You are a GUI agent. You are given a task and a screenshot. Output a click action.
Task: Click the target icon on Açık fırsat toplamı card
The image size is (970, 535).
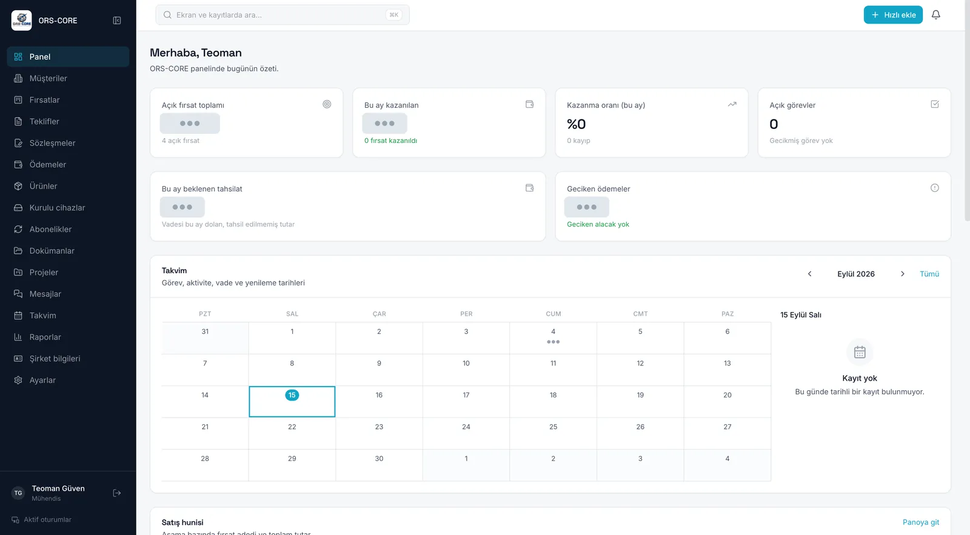click(327, 104)
